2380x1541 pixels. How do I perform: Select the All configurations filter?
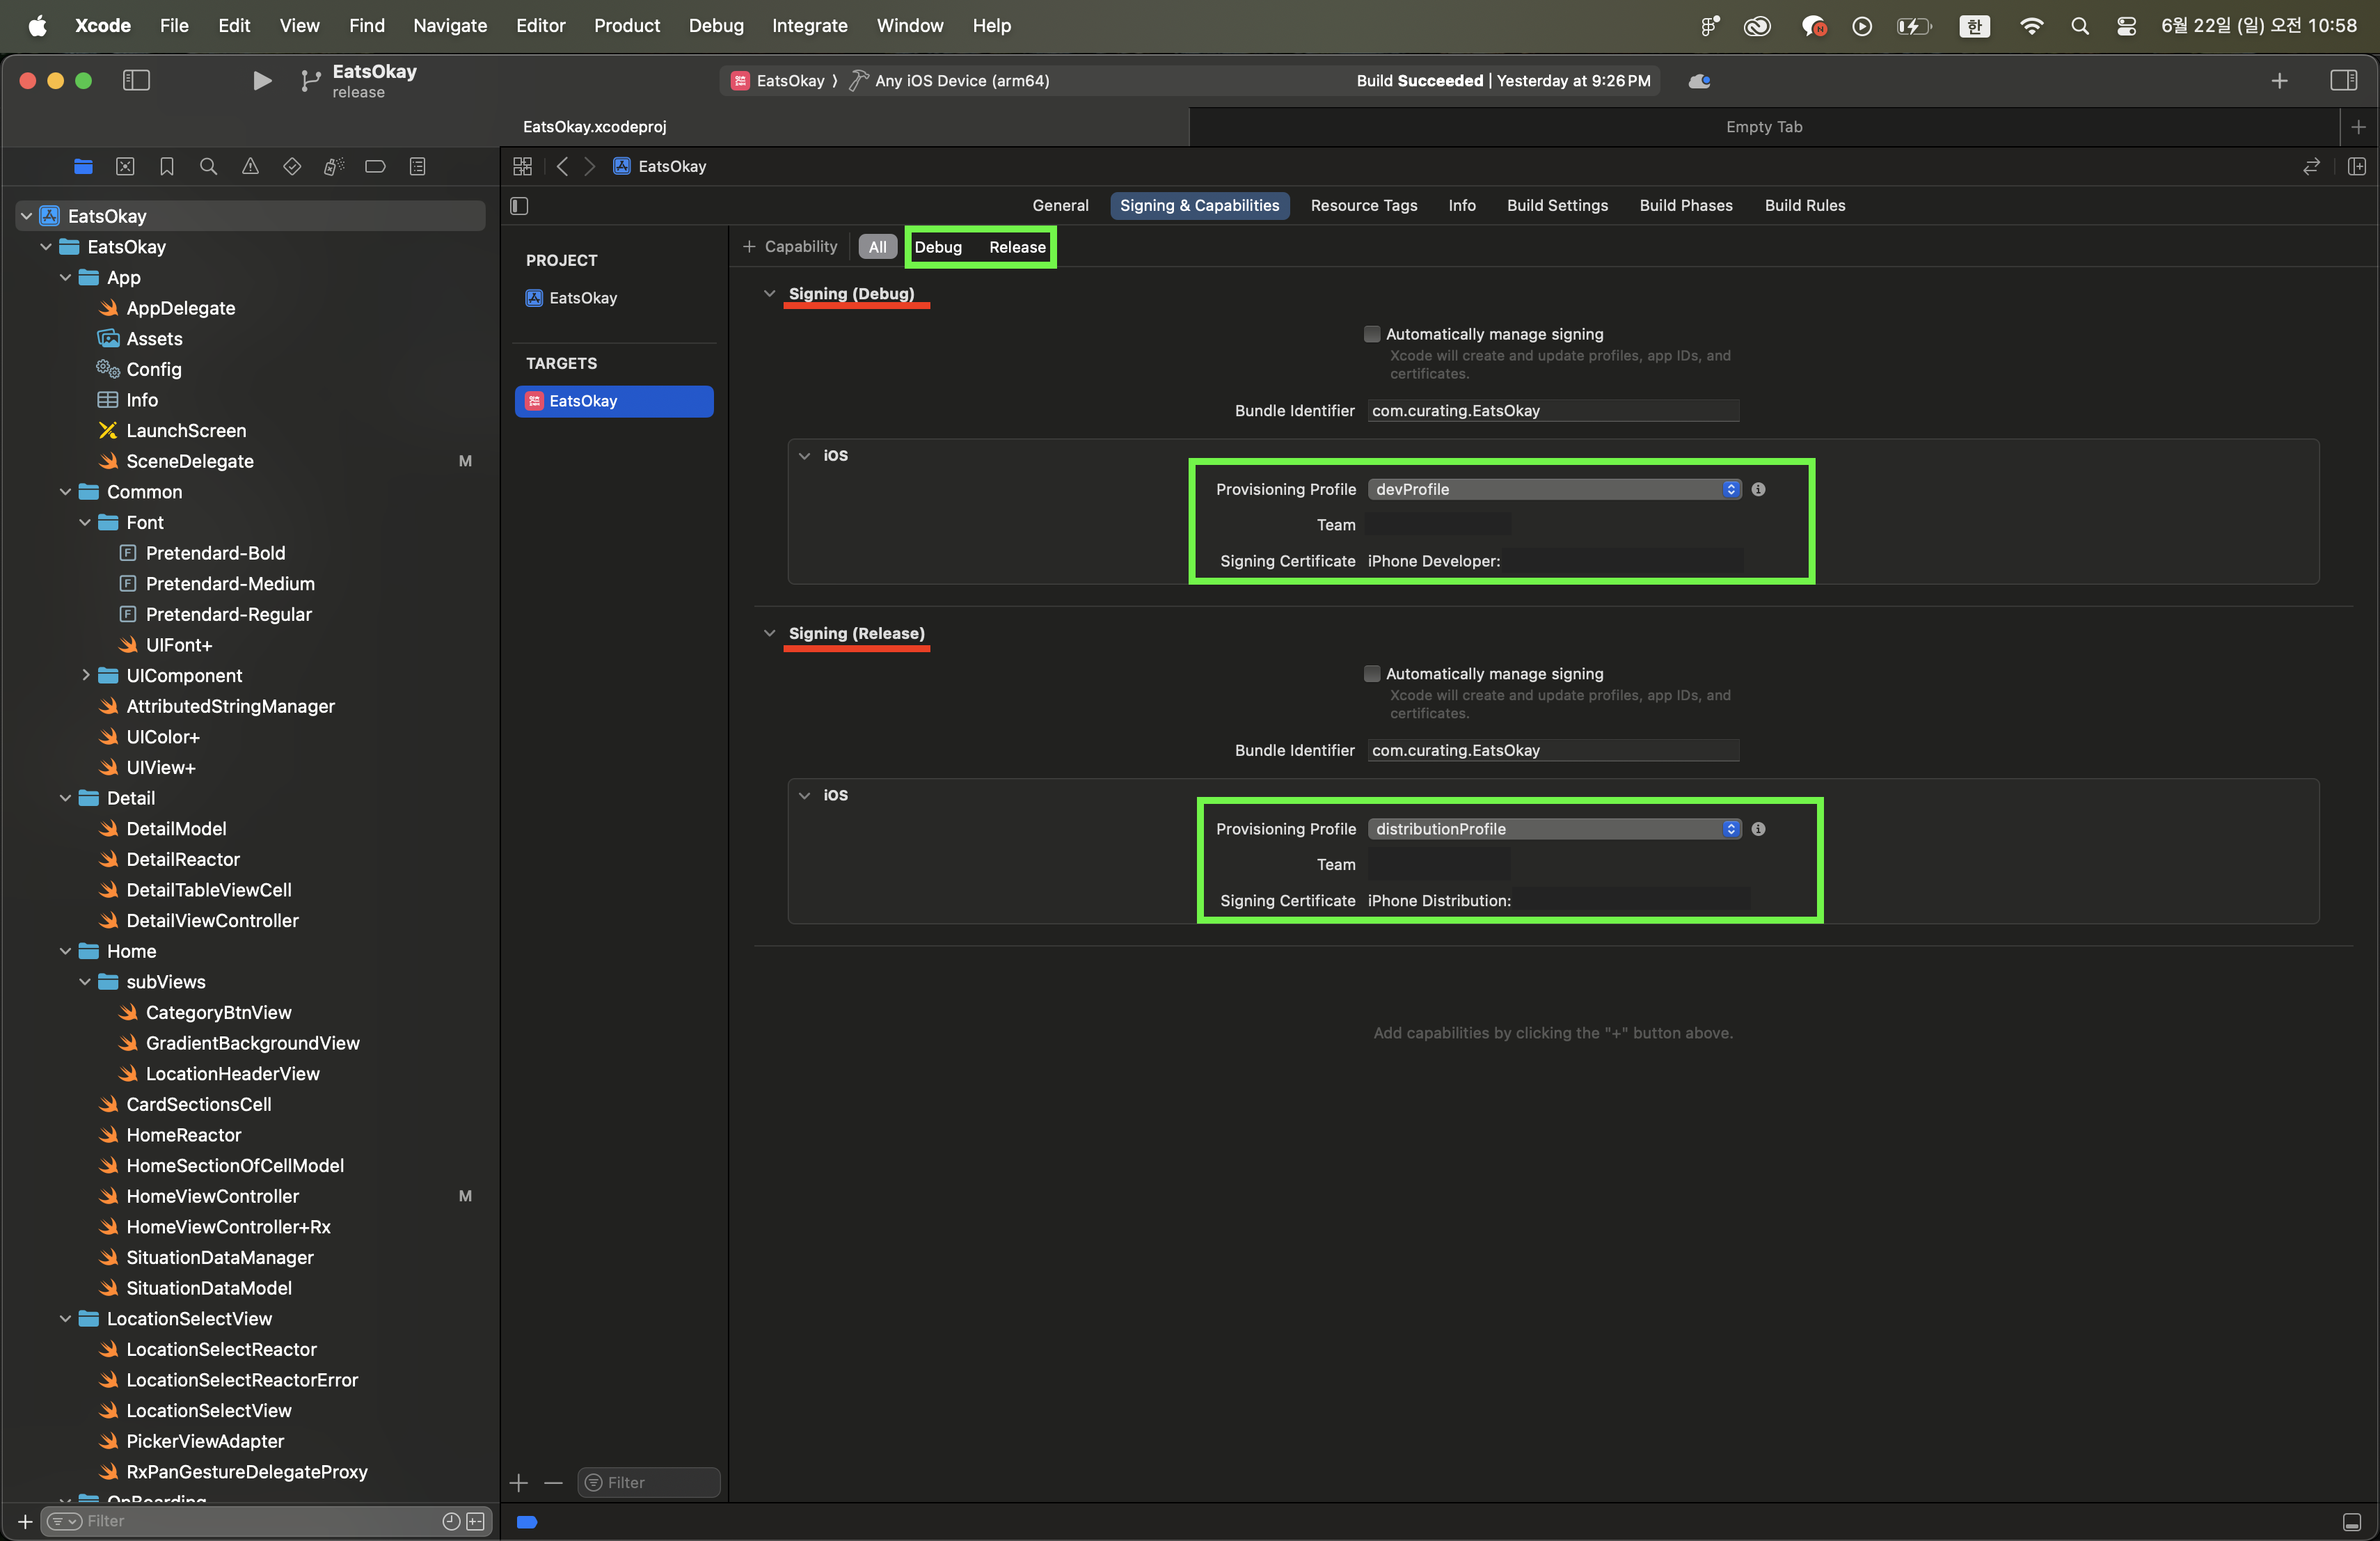pyautogui.click(x=877, y=247)
